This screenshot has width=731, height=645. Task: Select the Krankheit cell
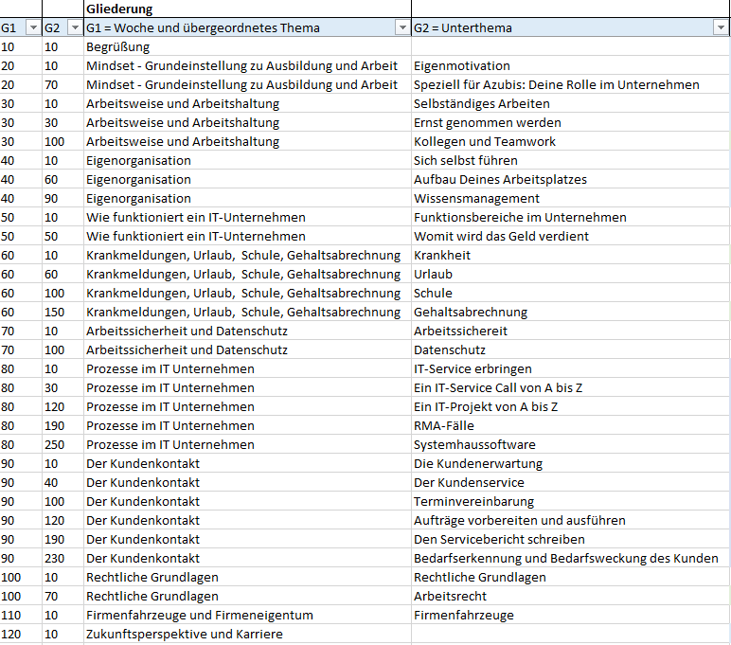coord(570,256)
